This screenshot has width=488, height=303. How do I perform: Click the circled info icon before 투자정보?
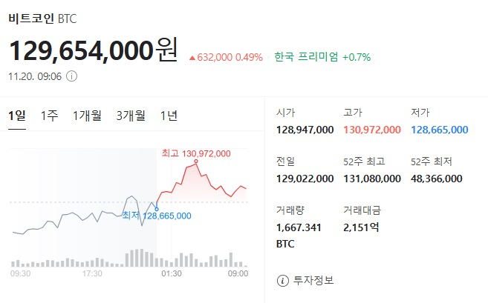(282, 280)
